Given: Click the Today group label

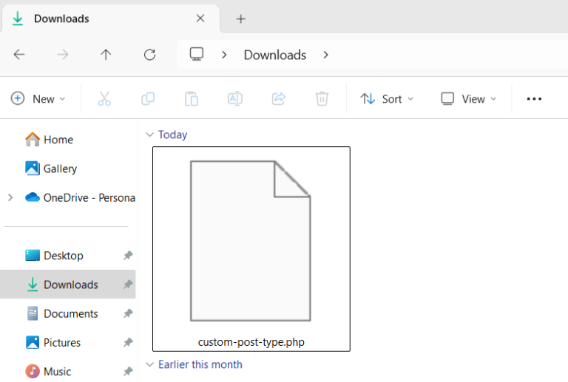Looking at the screenshot, I should pyautogui.click(x=173, y=134).
